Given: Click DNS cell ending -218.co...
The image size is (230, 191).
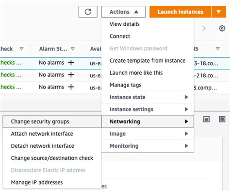Looking at the screenshot, I should (x=206, y=75).
